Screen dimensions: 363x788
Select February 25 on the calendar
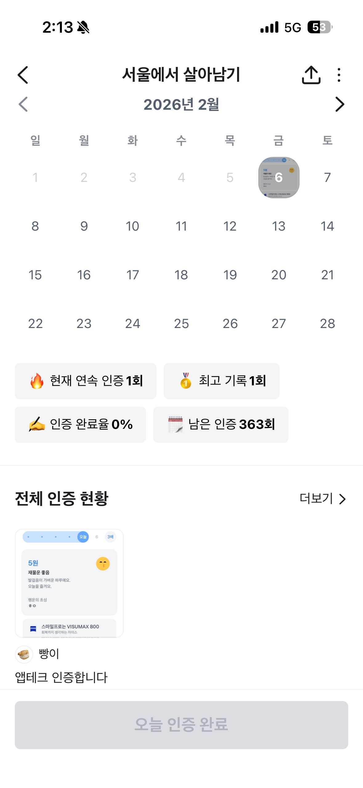(181, 324)
